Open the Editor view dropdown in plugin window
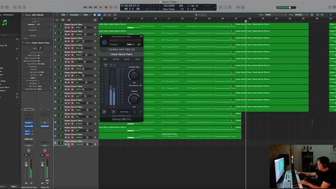 tap(131, 44)
